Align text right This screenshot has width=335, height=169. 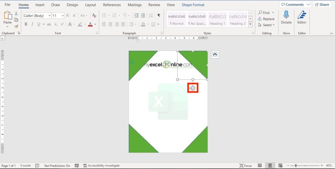pyautogui.click(x=117, y=24)
